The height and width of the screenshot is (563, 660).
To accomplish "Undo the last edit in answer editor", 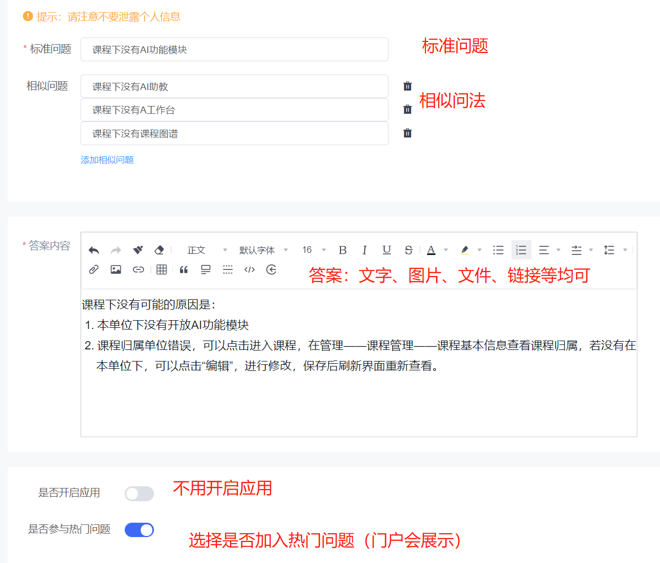I will point(94,250).
